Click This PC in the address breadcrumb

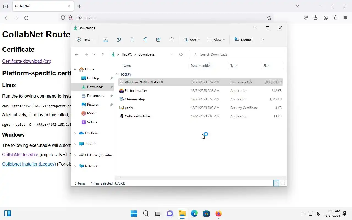click(127, 54)
